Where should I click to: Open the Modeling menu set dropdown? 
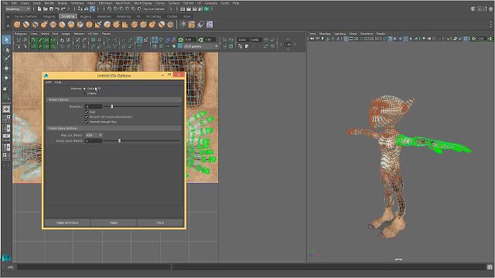click(x=18, y=8)
